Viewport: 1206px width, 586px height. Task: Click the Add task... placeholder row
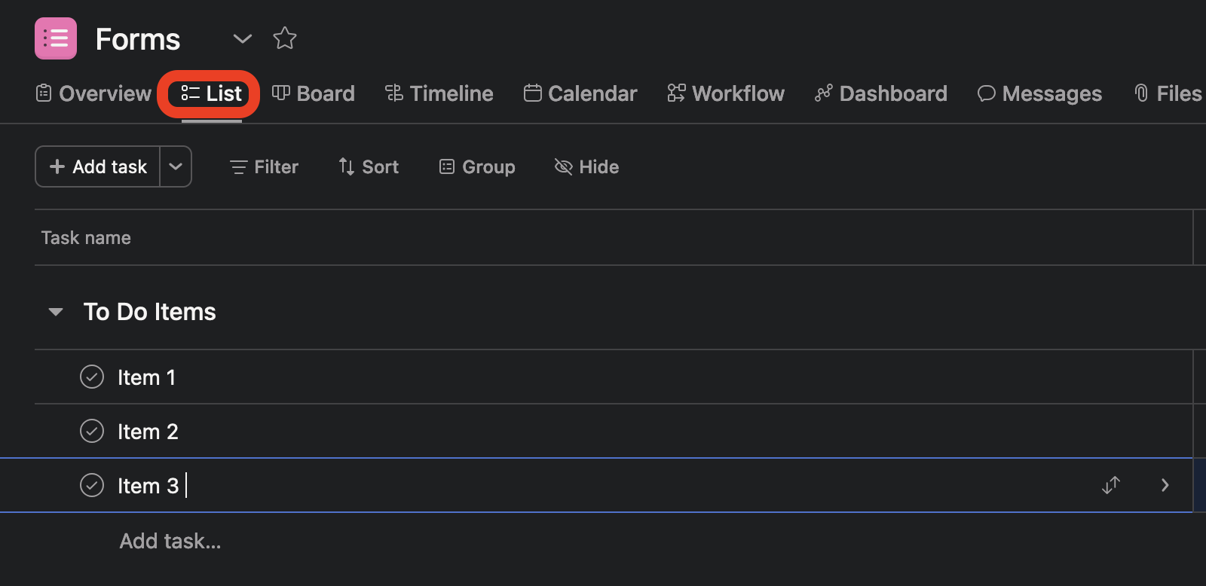(170, 541)
